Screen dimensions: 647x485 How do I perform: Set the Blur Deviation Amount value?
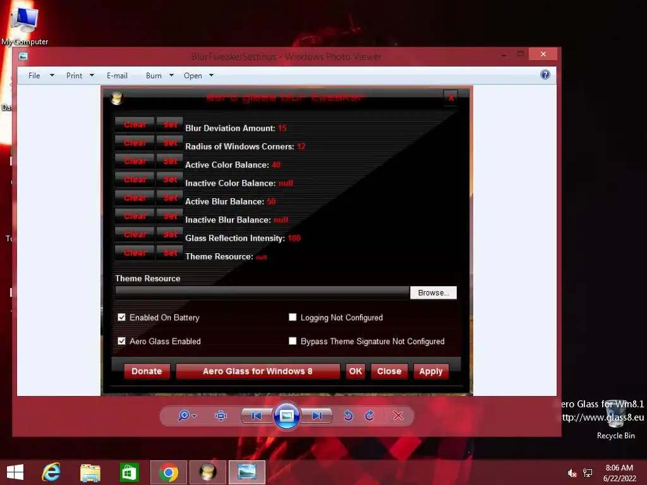pos(170,124)
